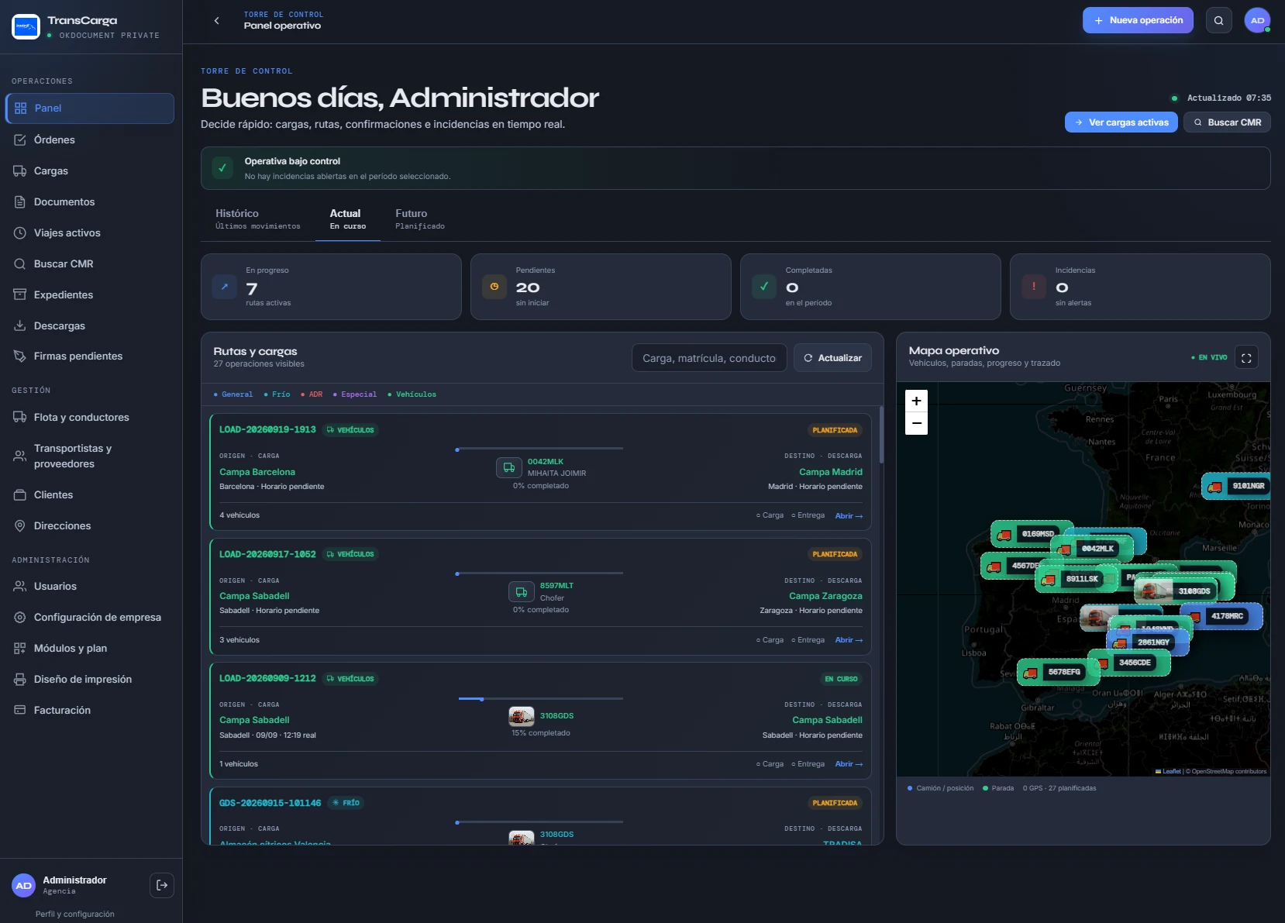
Task: Toggle the Especial category filter
Action: 355,394
